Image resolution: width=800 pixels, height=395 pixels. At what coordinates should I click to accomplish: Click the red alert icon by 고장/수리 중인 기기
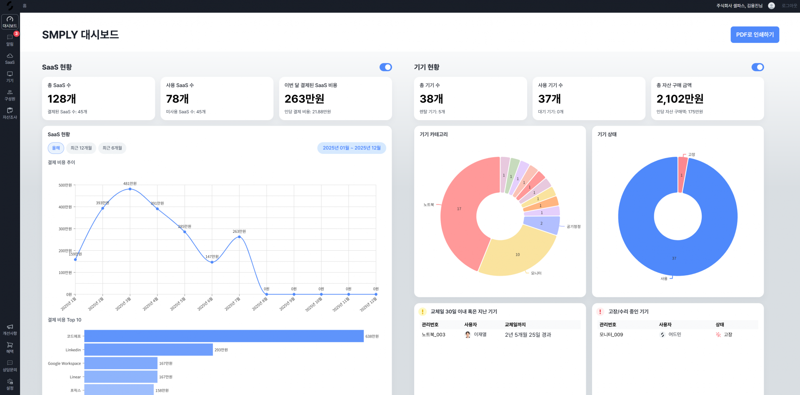(x=600, y=311)
